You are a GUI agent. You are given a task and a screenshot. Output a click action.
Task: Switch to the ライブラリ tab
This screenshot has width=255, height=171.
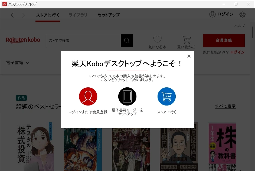(x=78, y=15)
